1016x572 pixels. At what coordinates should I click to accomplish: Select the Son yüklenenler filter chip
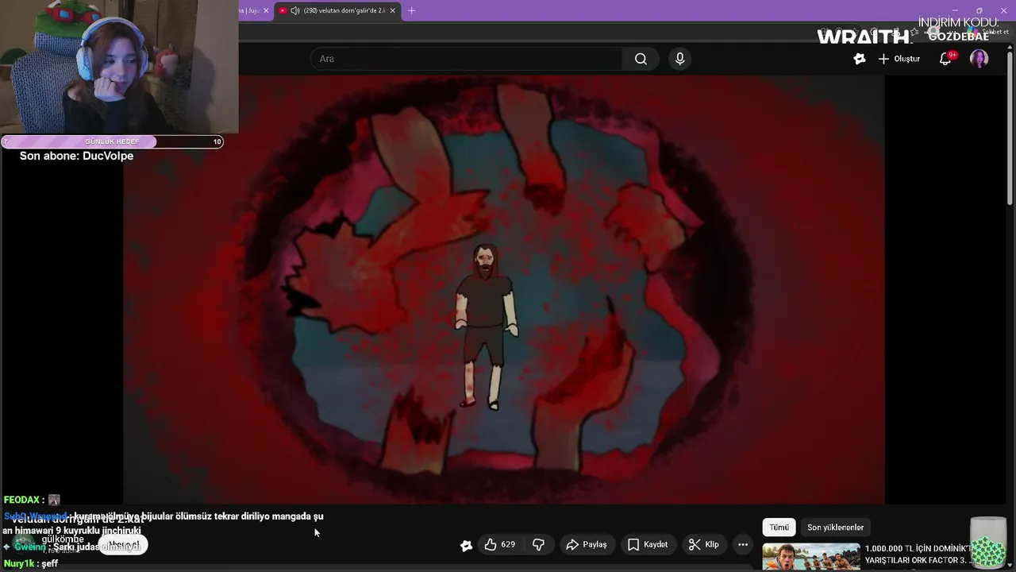pyautogui.click(x=835, y=528)
